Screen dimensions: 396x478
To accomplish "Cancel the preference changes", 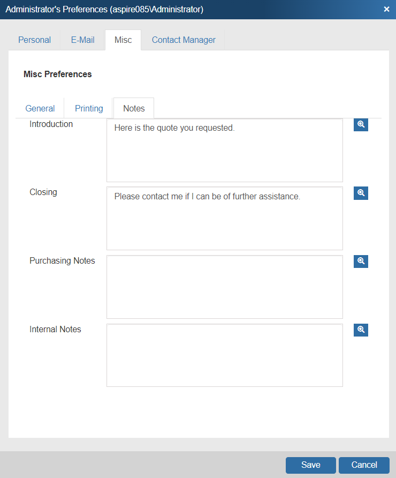I will click(x=364, y=465).
